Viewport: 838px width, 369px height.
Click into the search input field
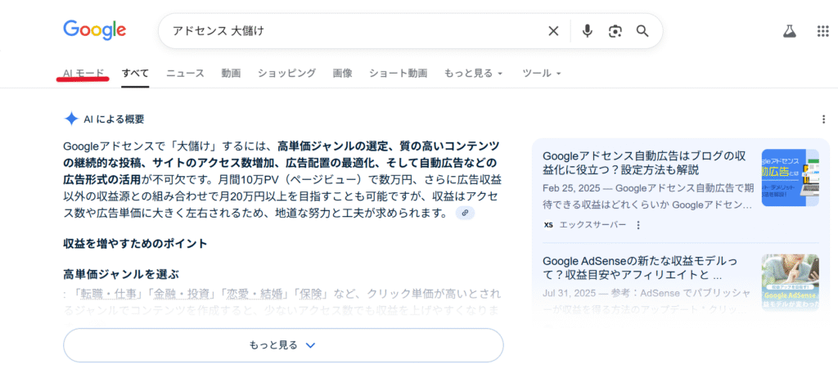(x=352, y=31)
